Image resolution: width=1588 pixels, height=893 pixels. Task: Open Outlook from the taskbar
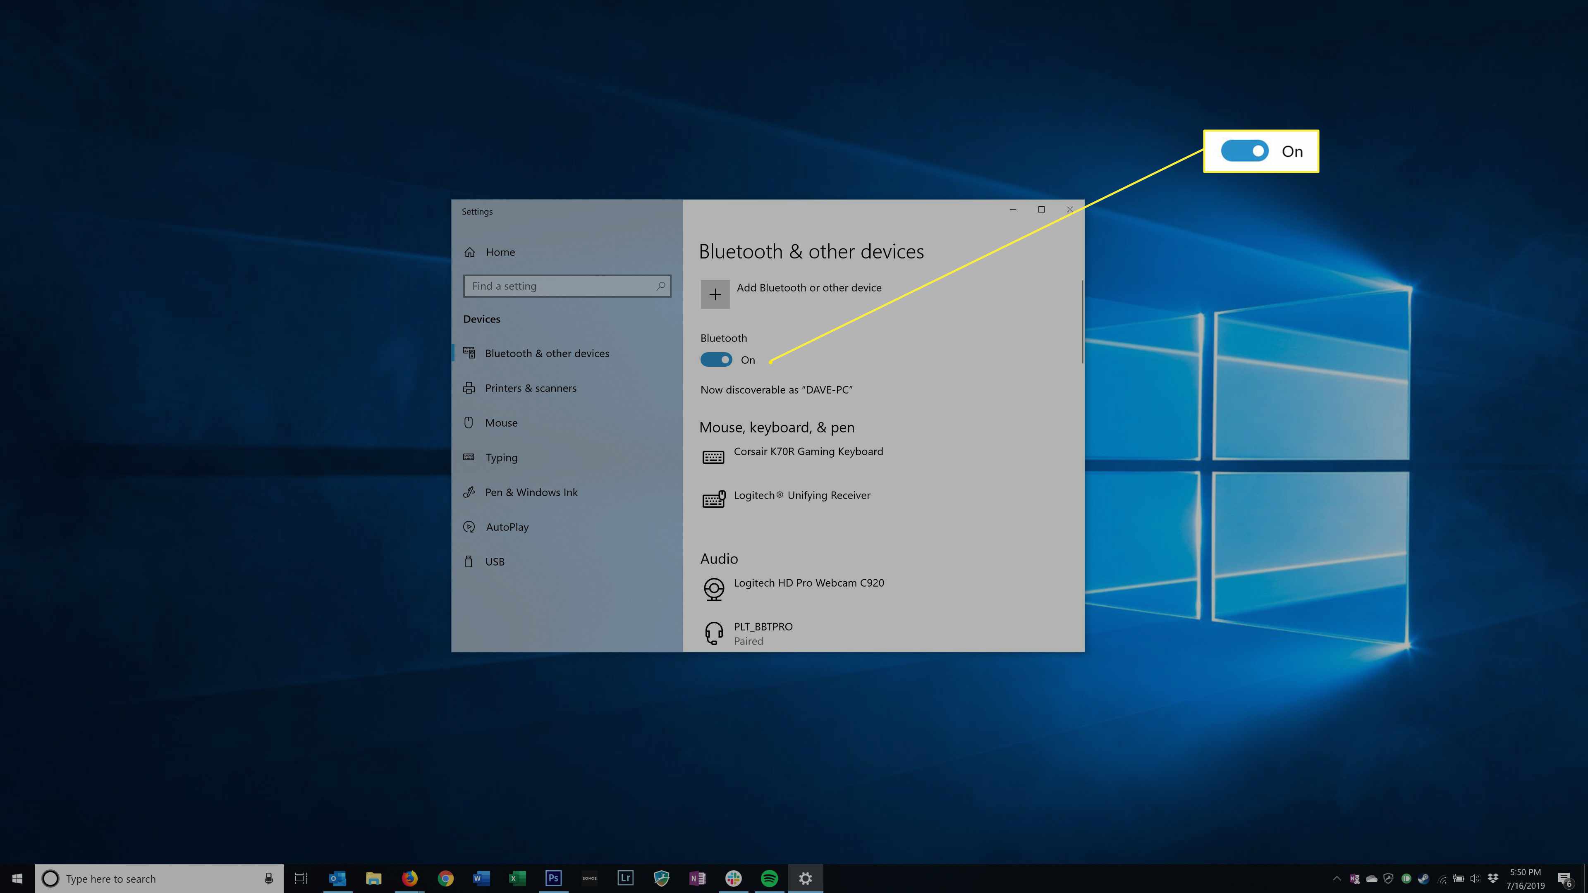click(337, 878)
